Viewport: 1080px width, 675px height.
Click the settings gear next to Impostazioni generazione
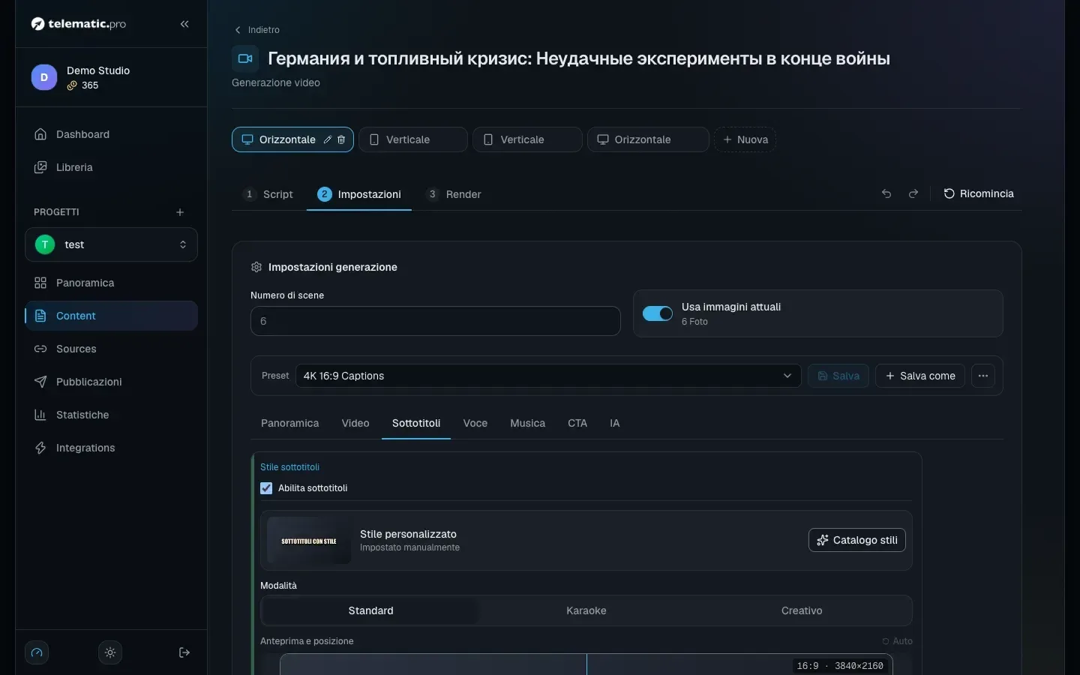[256, 267]
